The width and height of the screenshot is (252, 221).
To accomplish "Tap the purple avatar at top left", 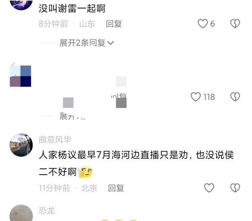I will [x=21, y=5].
